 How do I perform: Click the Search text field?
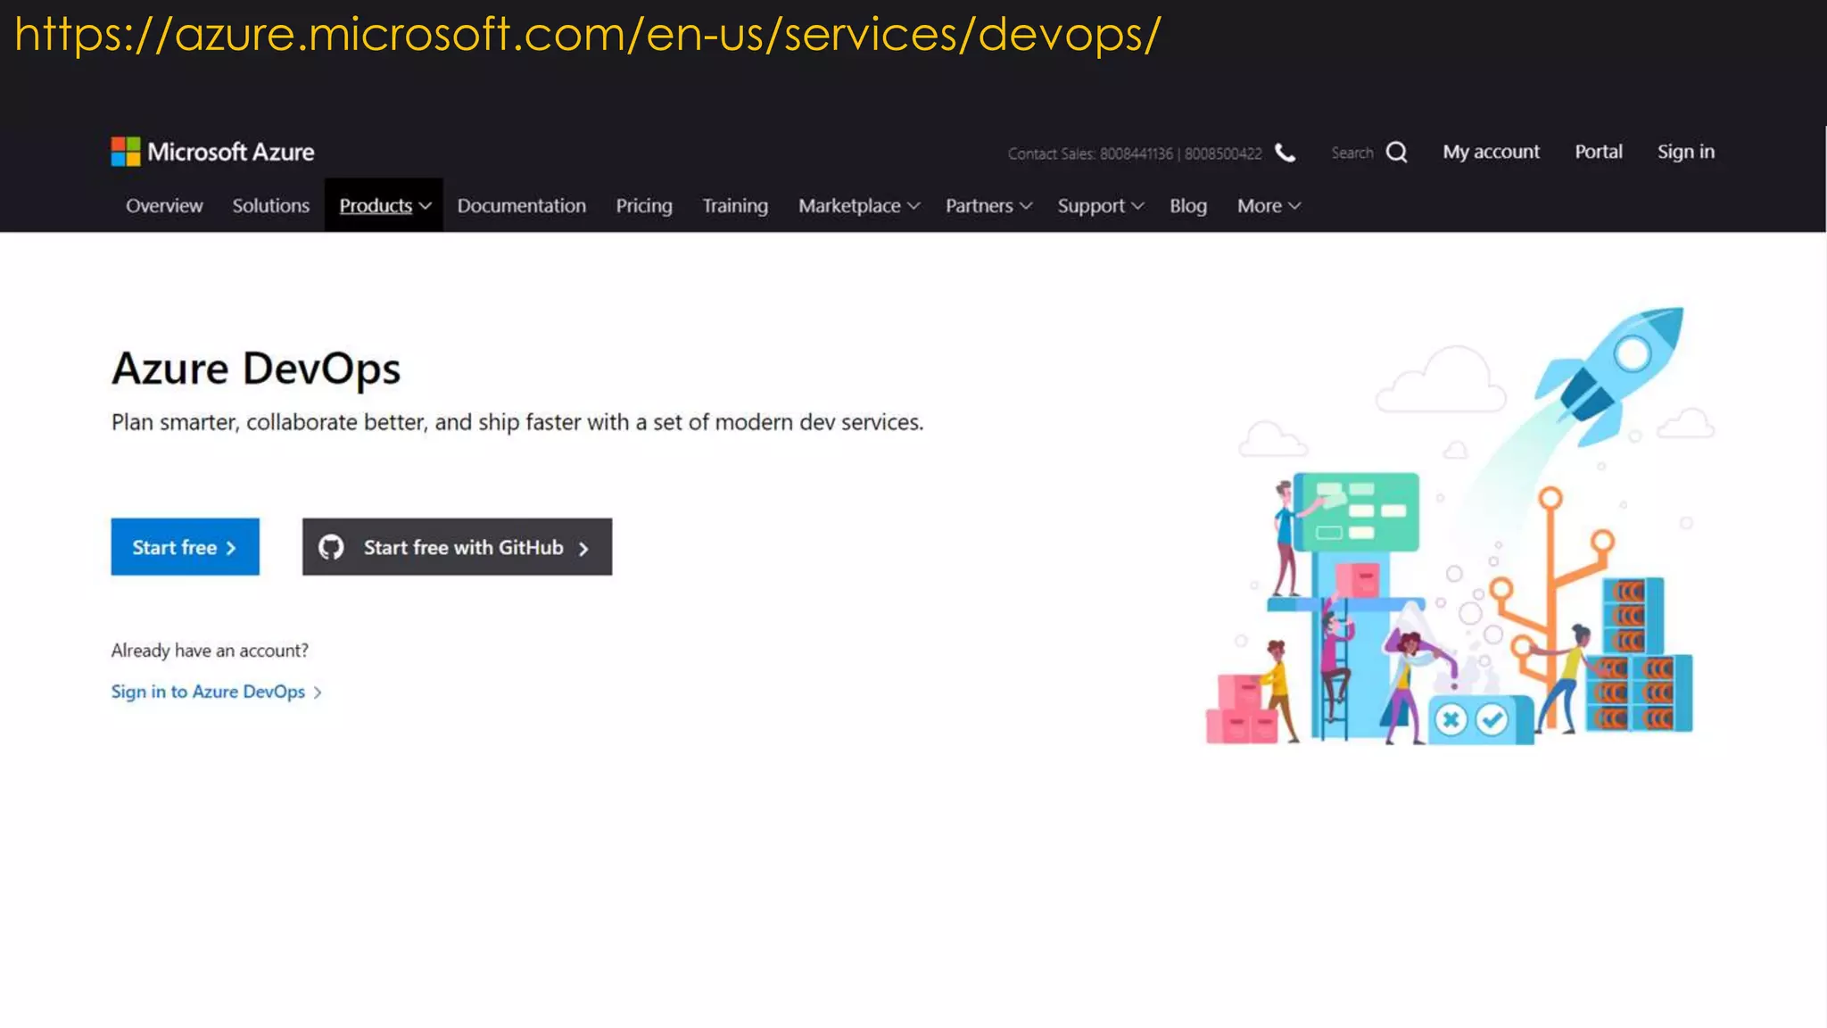(1352, 153)
